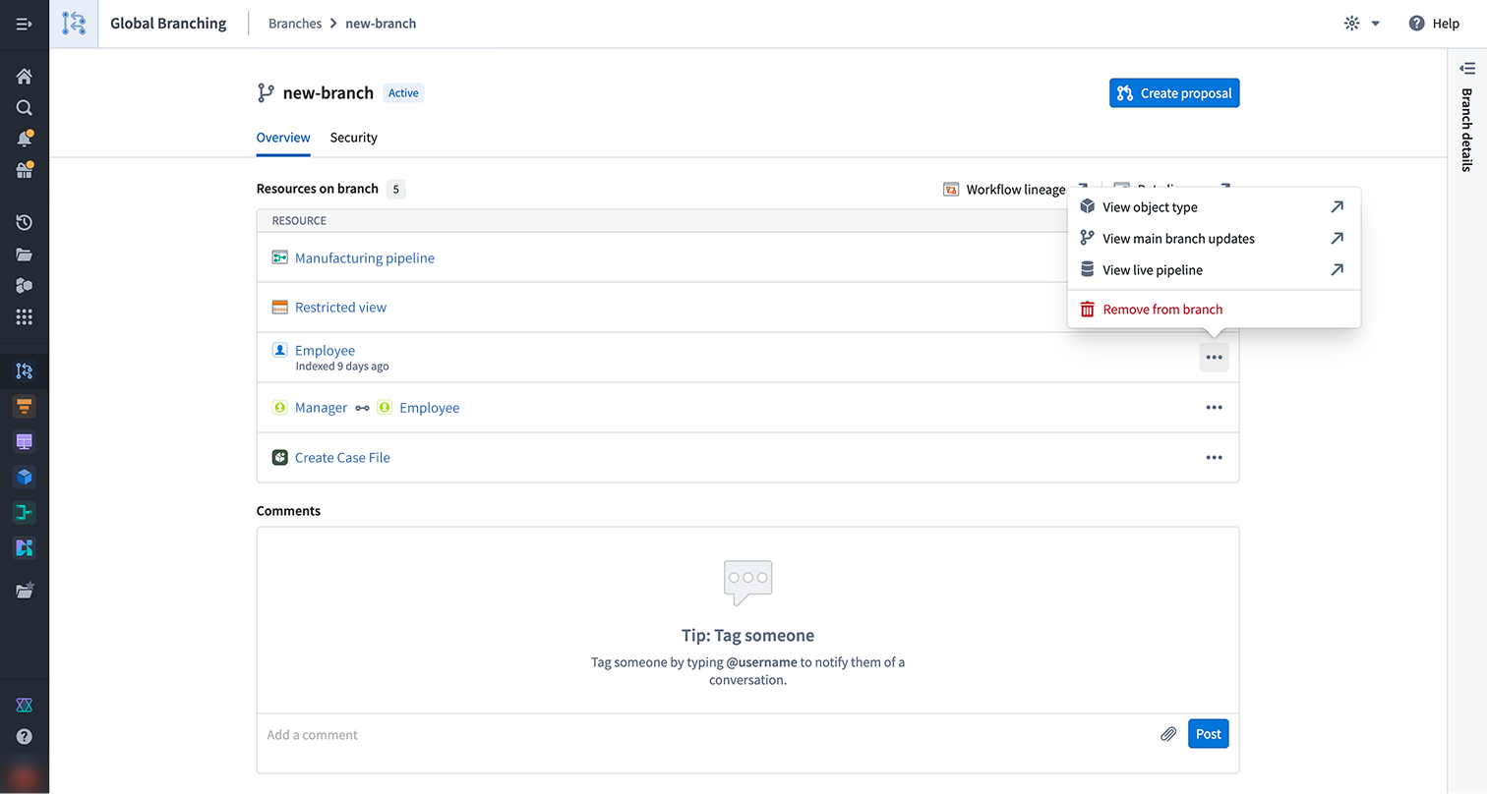Open notifications bell in sidebar

25,139
